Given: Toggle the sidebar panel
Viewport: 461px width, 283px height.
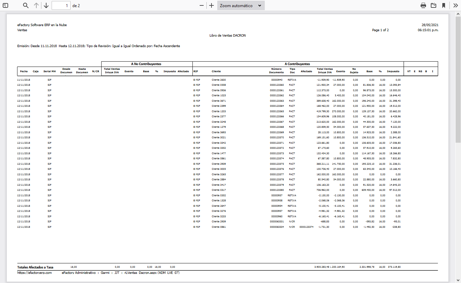Looking at the screenshot, I should [5, 5].
